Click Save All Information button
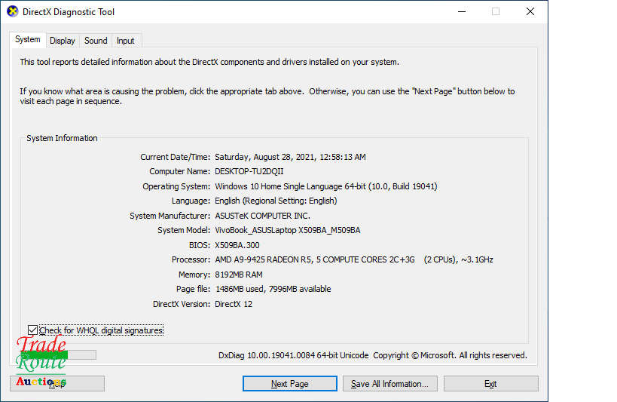This screenshot has width=617, height=402. coord(389,384)
